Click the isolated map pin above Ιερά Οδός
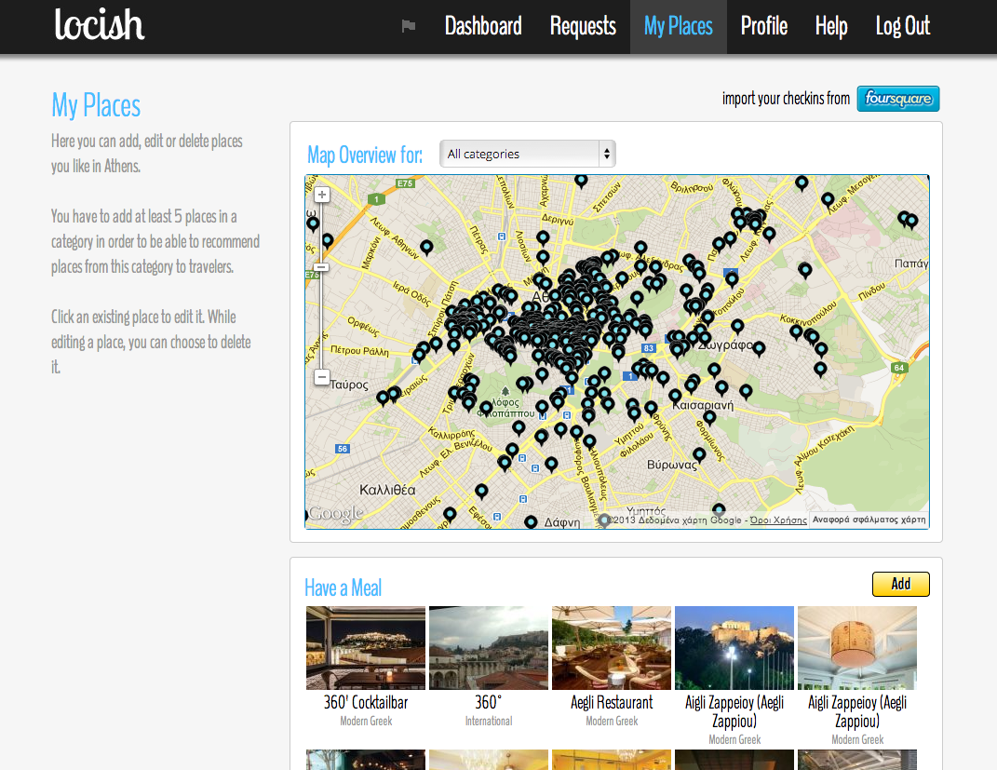 pyautogui.click(x=426, y=247)
